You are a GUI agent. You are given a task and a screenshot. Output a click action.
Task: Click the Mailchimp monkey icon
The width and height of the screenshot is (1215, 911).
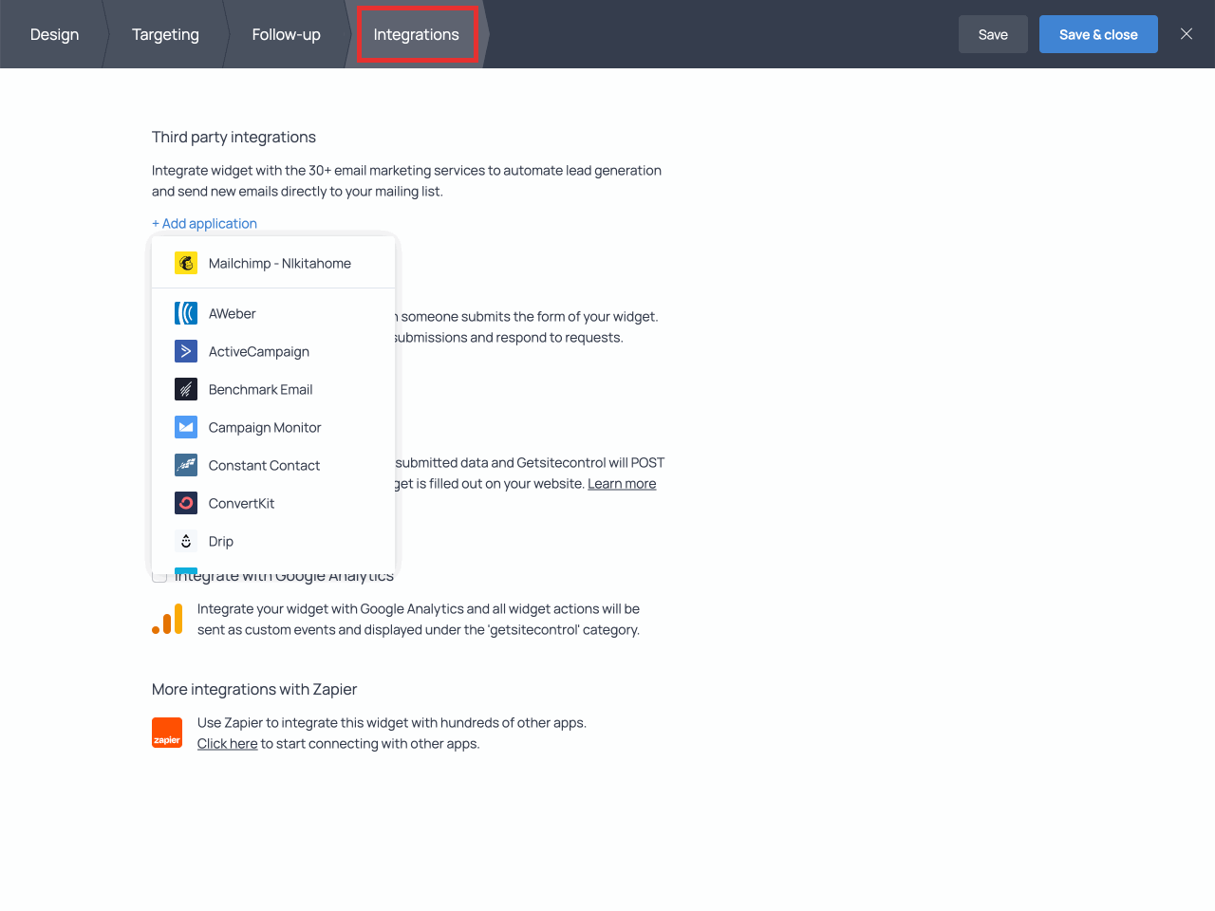point(186,264)
